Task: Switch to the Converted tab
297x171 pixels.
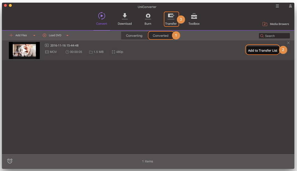Action: pos(161,36)
